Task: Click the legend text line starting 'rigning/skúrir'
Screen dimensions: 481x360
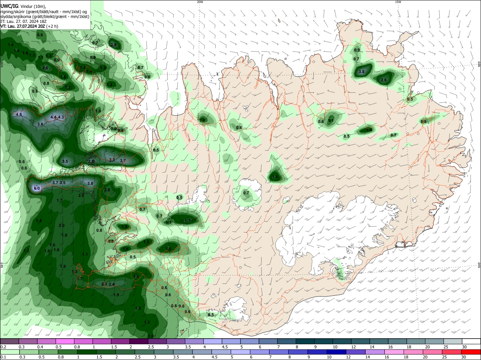Action: click(x=44, y=12)
